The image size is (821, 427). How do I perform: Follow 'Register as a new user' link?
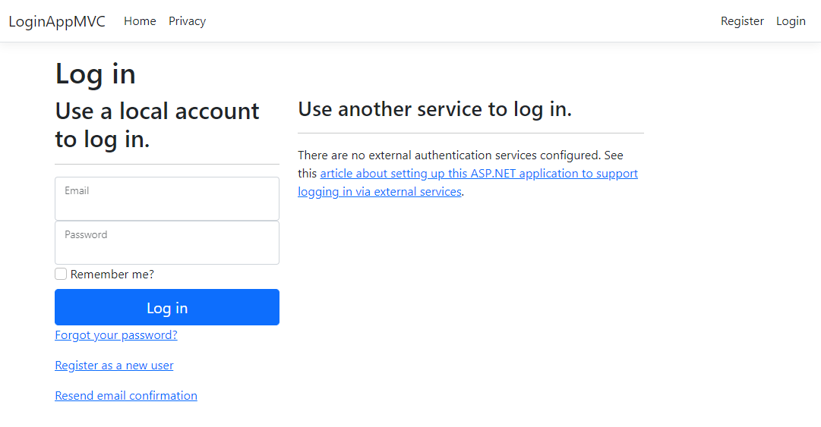click(114, 366)
